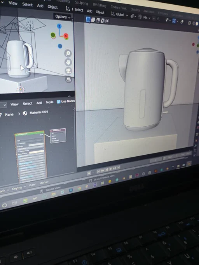This screenshot has width=199, height=265.
Task: Click the Material.004 breadcrumb
Action: coord(39,112)
